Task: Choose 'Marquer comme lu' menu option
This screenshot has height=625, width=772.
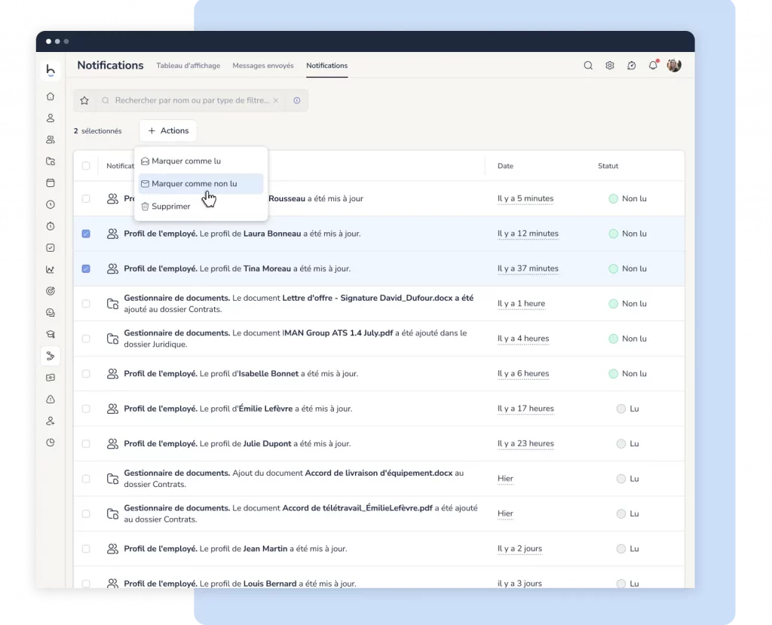Action: pyautogui.click(x=186, y=161)
